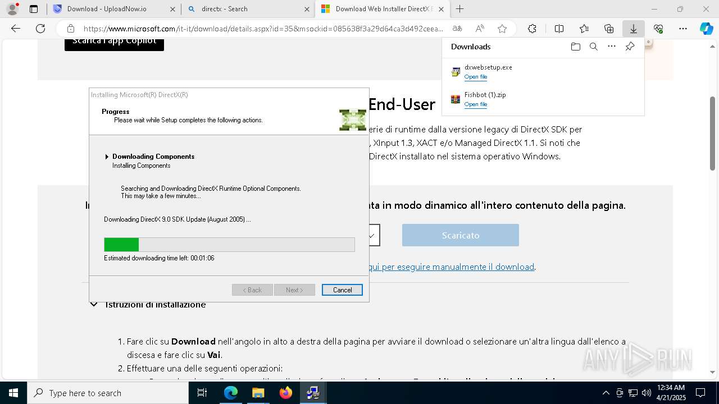This screenshot has height=404, width=719.
Task: Open the tab actions menu icon
Action: (34, 9)
